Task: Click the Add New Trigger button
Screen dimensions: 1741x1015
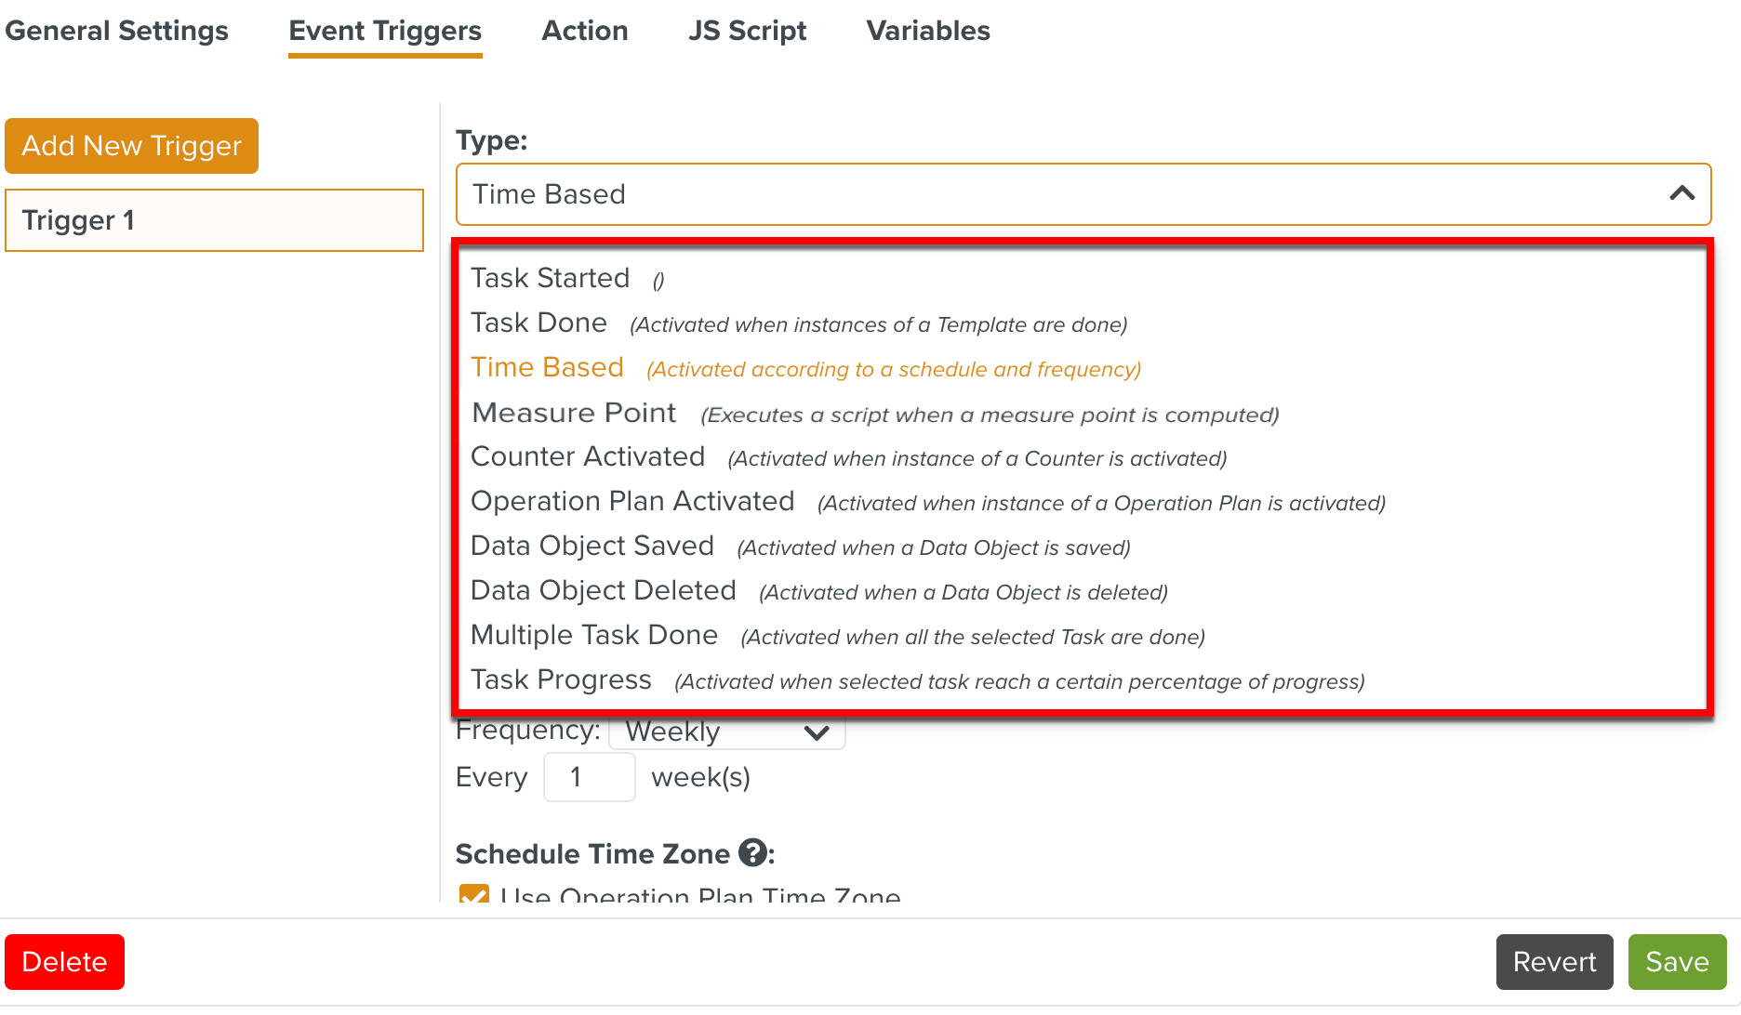Action: point(131,145)
